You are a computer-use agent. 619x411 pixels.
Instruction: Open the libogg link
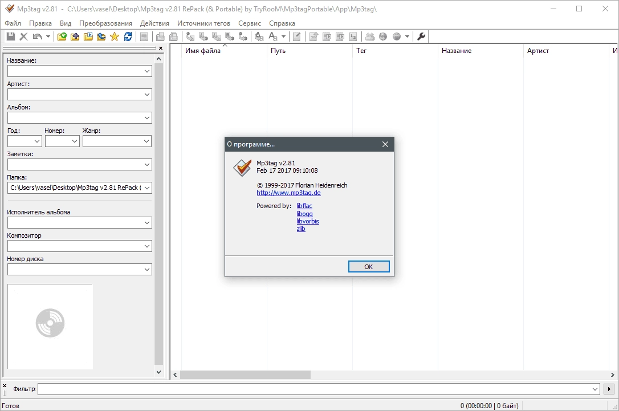click(x=304, y=214)
